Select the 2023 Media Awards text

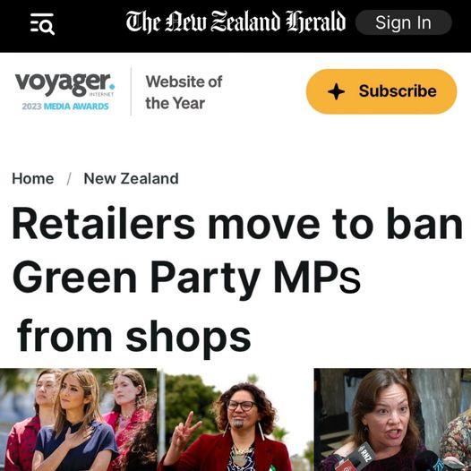[x=65, y=107]
